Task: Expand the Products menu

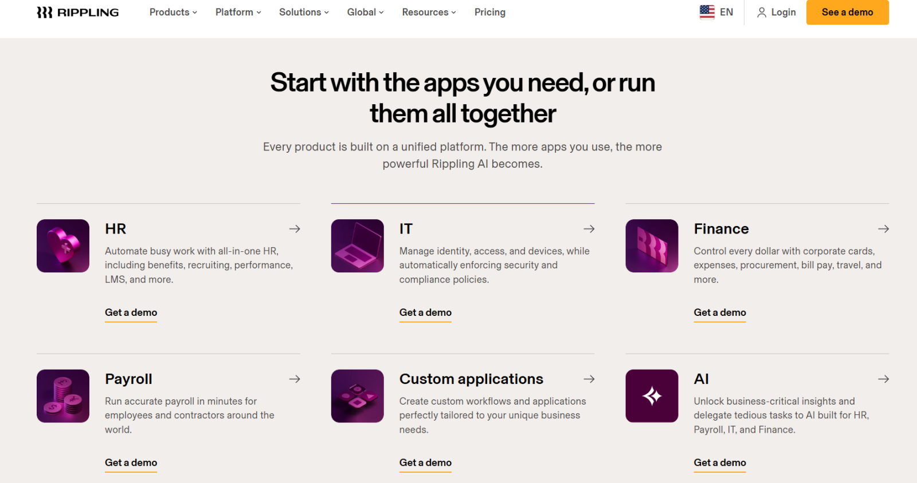Action: (x=173, y=12)
